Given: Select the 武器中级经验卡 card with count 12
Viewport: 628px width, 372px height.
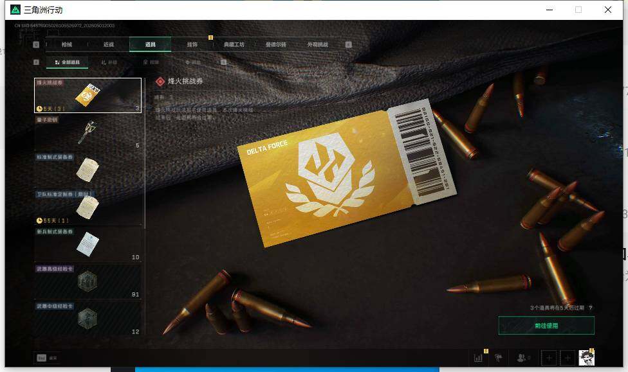Looking at the screenshot, I should (x=88, y=319).
